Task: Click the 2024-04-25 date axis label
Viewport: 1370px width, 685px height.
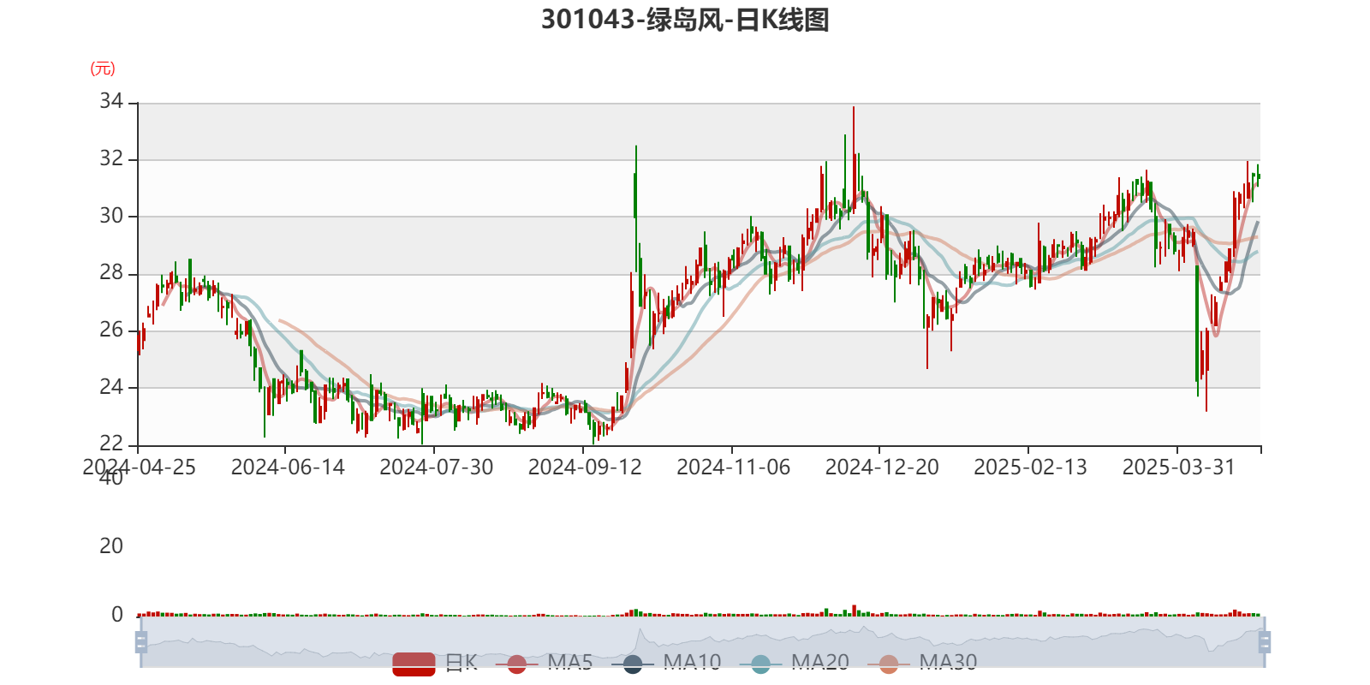Action: click(139, 468)
